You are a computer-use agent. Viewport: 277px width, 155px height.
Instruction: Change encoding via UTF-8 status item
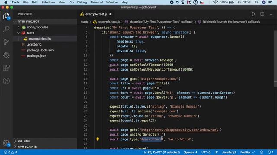coord(206,152)
